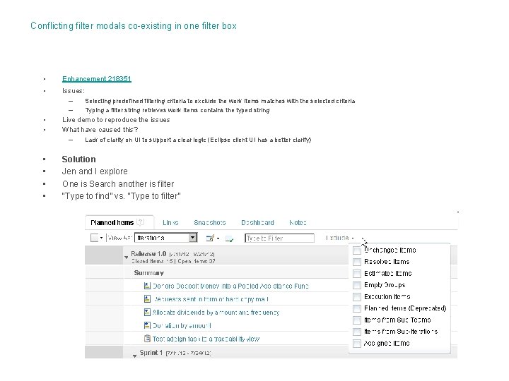Click the slide title about conflicting filter modals
The height and width of the screenshot is (381, 509).
(x=134, y=26)
